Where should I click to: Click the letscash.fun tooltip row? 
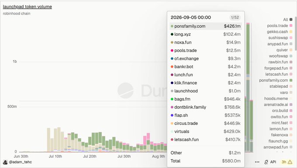206,140
